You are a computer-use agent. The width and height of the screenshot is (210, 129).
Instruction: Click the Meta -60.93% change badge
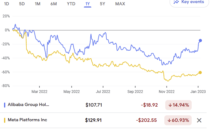178,120
